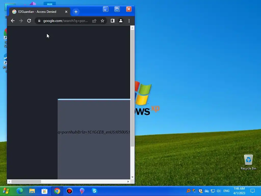
Task: Open Microsoft Store from taskbar
Action: (44, 191)
